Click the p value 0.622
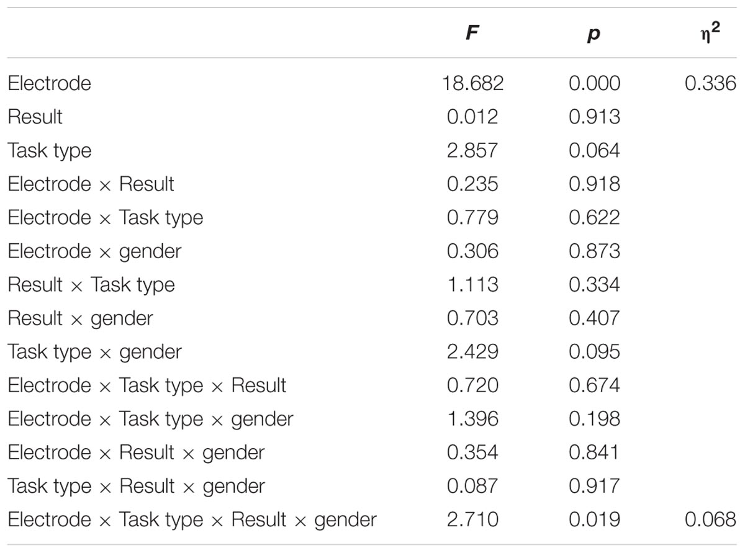The height and width of the screenshot is (553, 745). pos(595,218)
